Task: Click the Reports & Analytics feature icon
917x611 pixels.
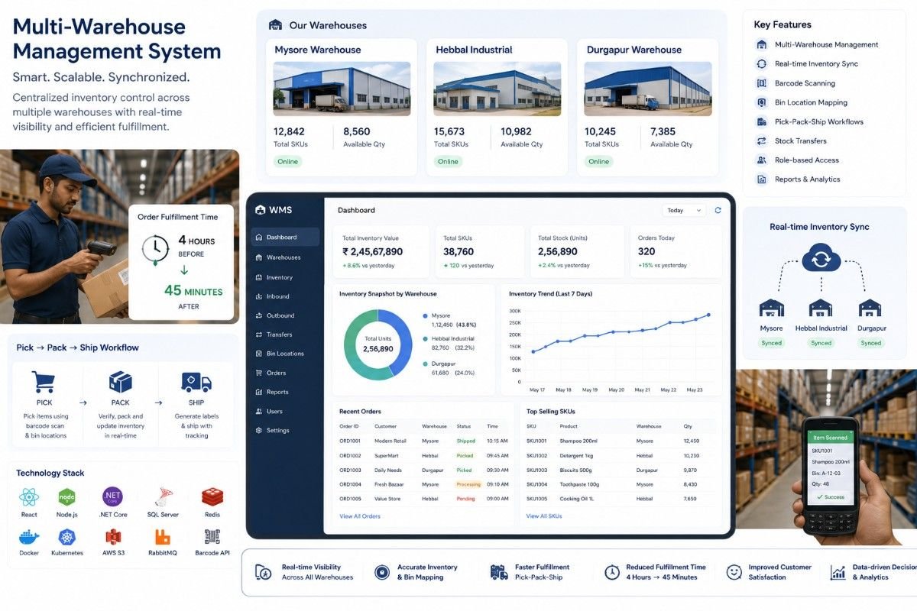Action: coord(761,179)
